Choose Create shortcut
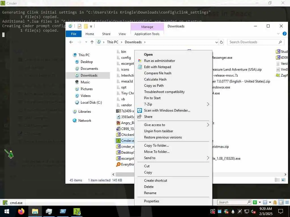The height and width of the screenshot is (217, 290). pos(155,181)
